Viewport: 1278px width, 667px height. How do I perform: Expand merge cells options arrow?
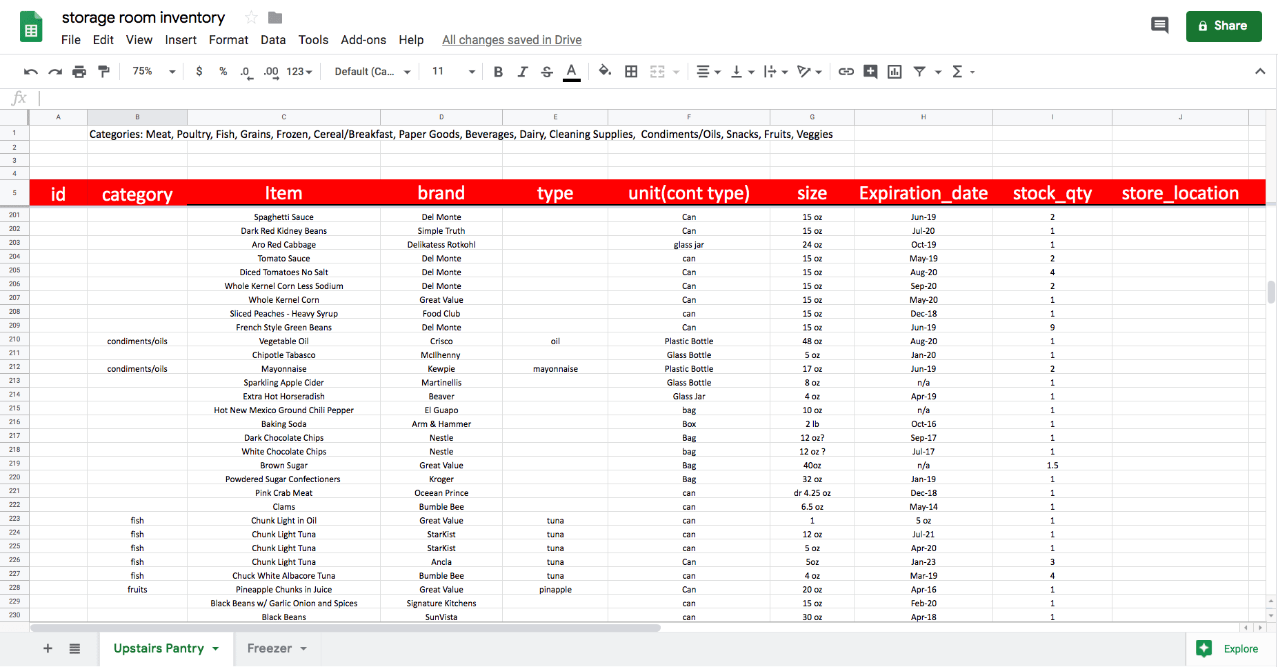point(676,72)
